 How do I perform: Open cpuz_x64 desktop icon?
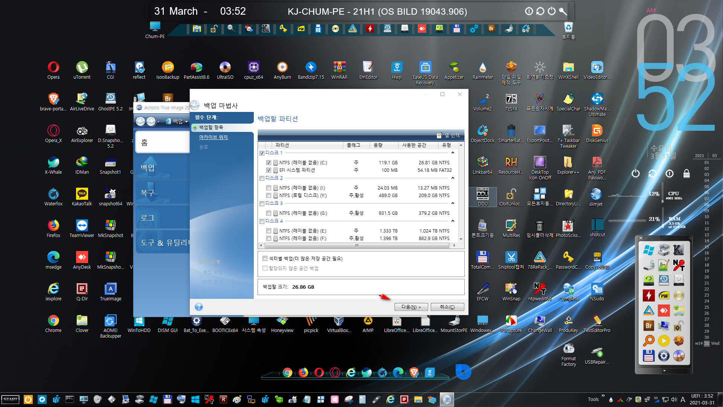(253, 70)
